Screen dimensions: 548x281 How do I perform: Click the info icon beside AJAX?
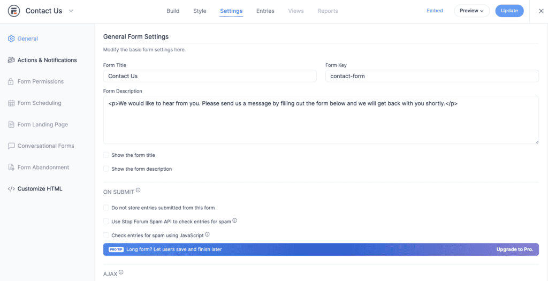[x=121, y=272]
